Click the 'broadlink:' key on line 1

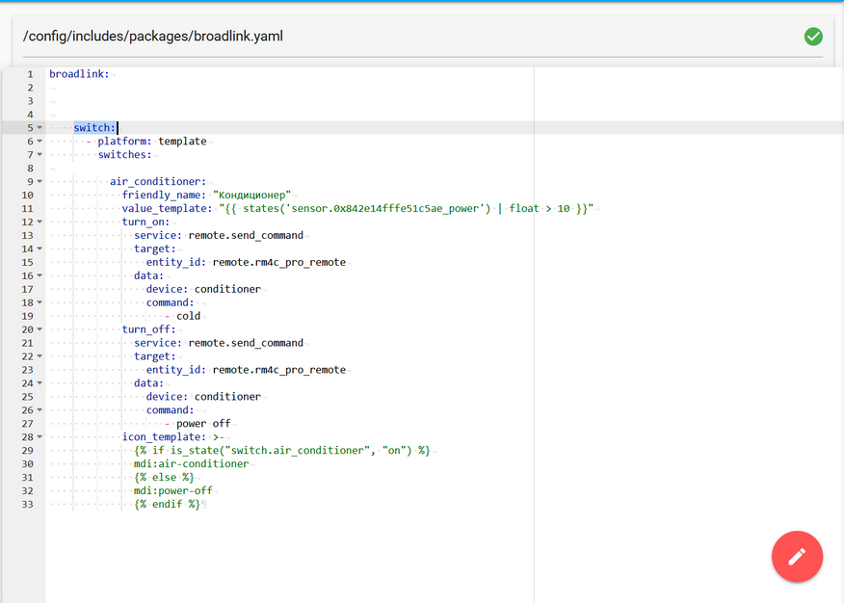(x=79, y=74)
